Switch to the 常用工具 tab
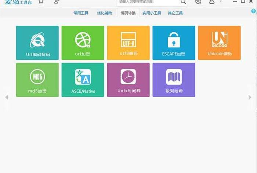 (81, 13)
